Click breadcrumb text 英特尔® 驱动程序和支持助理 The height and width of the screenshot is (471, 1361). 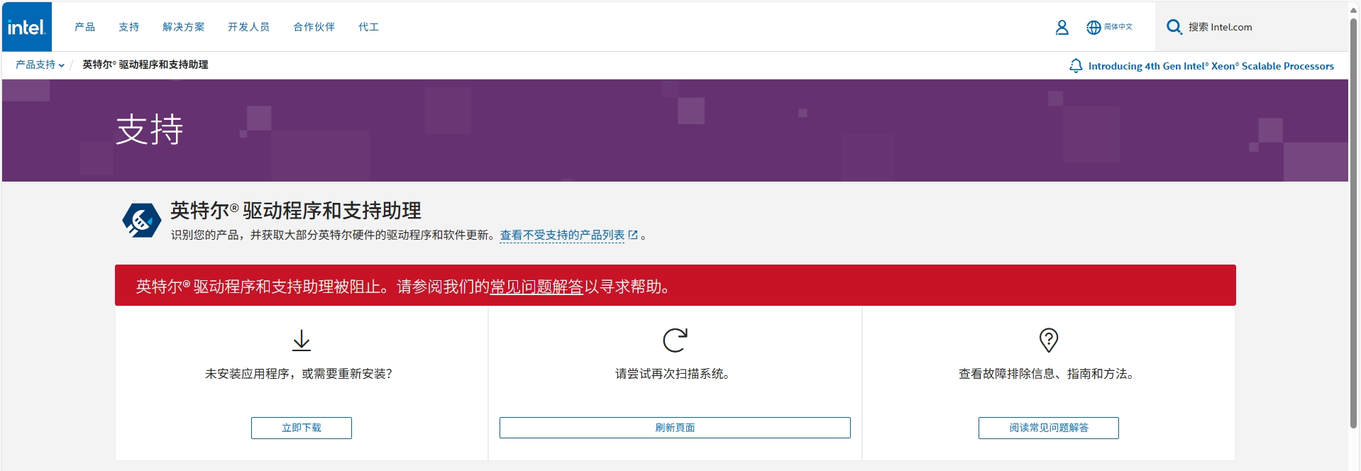pos(145,65)
